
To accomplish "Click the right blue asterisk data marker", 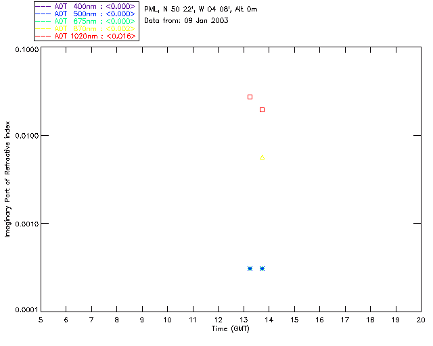I will 262,268.
